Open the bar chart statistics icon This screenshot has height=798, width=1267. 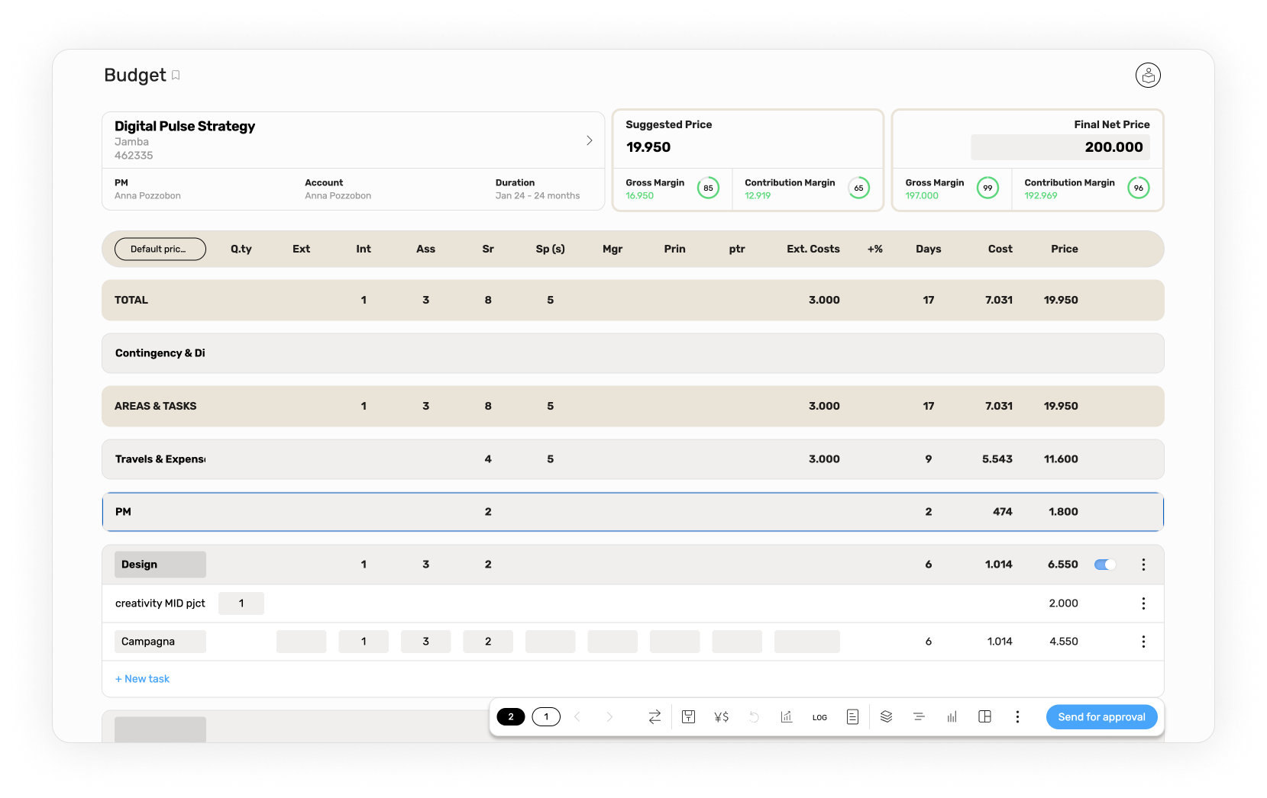(952, 717)
